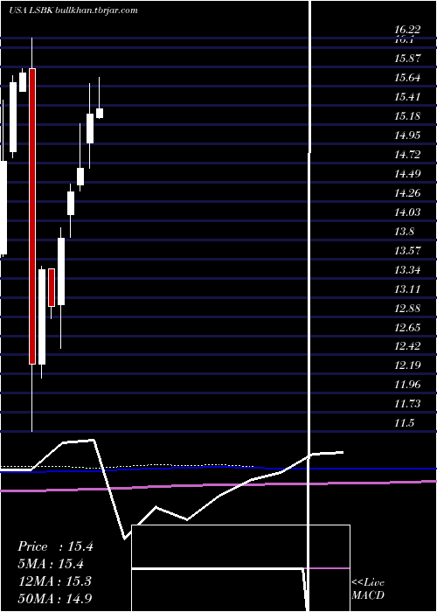Click the '<<Live MACD' label
The height and width of the screenshot is (612, 437).
(368, 588)
